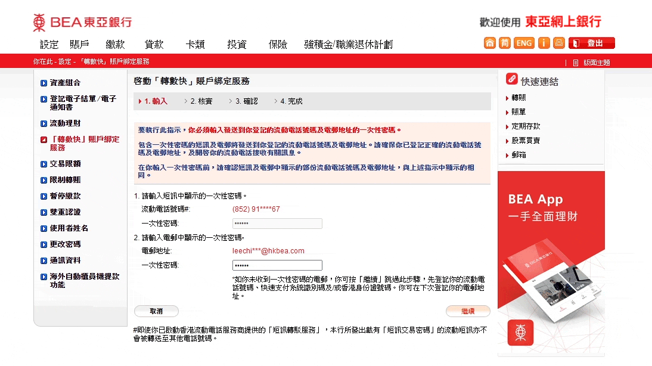Open the 設定 menu
Image resolution: width=652 pixels, height=366 pixels.
click(x=49, y=45)
